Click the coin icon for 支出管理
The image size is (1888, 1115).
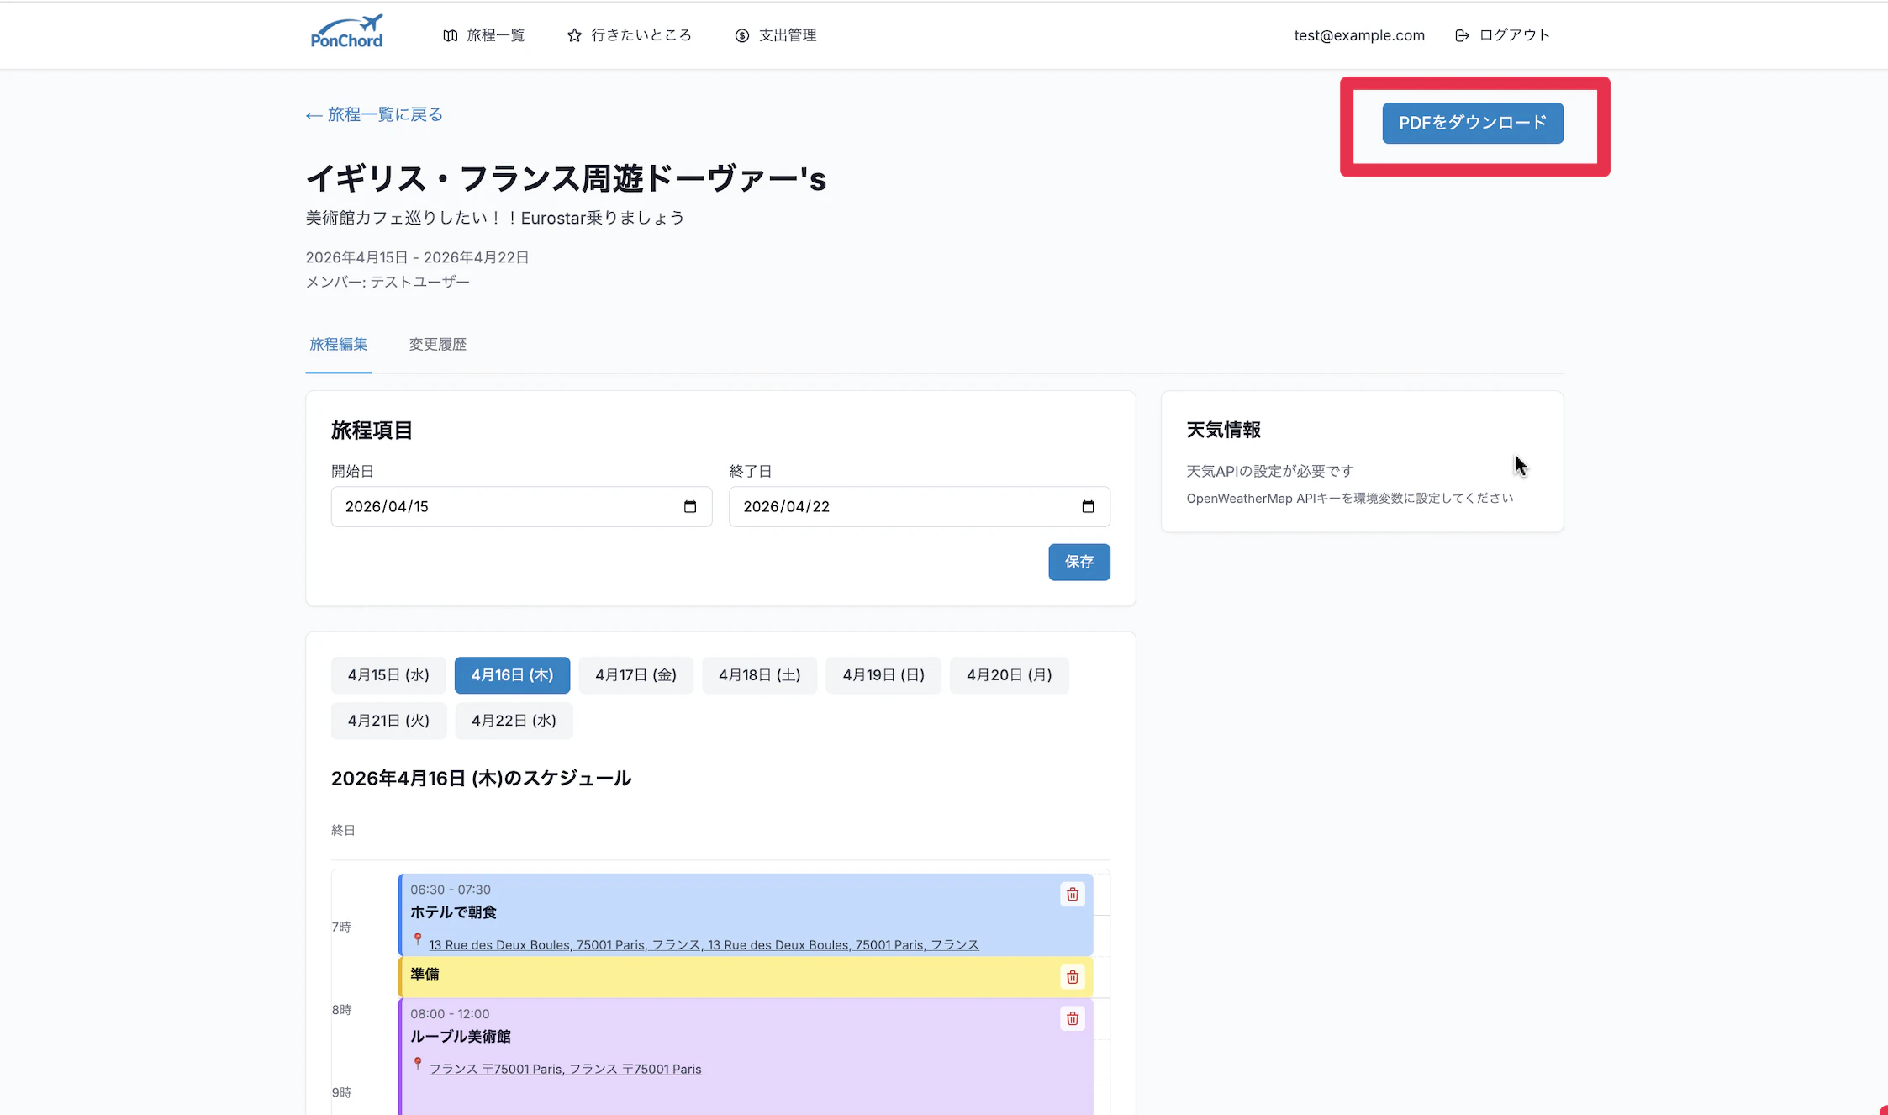741,35
